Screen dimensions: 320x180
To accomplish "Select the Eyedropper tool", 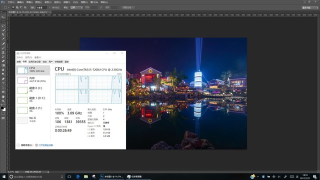I will 3,39.
